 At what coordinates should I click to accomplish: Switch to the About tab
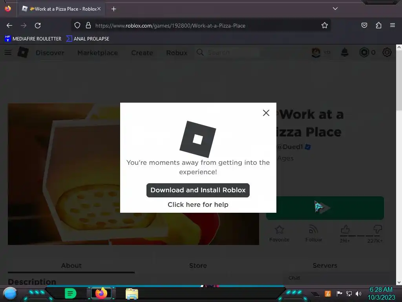click(71, 265)
